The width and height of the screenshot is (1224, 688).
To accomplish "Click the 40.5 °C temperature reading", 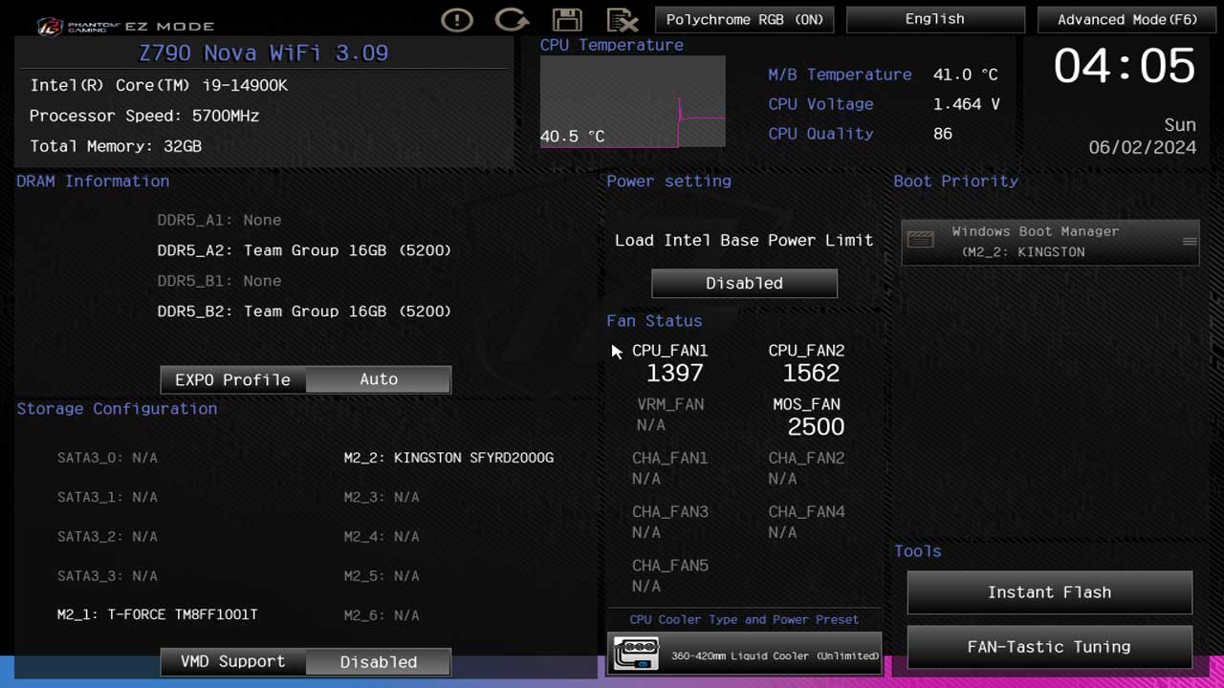I will pos(572,137).
